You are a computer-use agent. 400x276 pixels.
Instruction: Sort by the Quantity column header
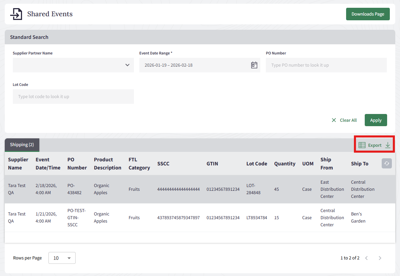coord(284,164)
